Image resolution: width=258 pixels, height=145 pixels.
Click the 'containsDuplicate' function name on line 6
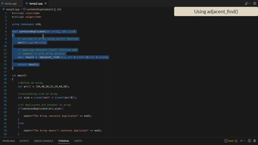[32, 31]
